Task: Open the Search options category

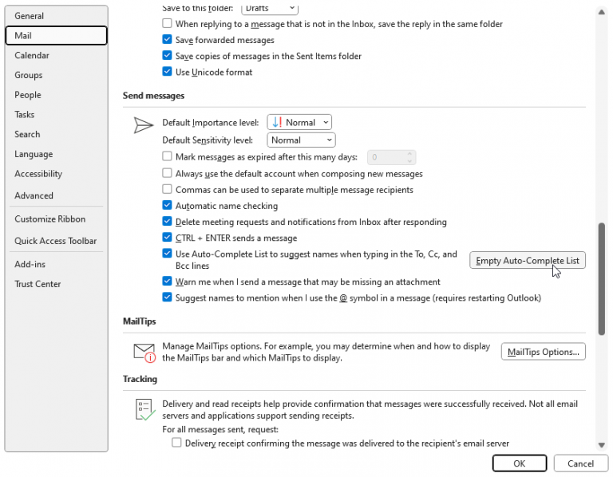Action: coord(57,134)
